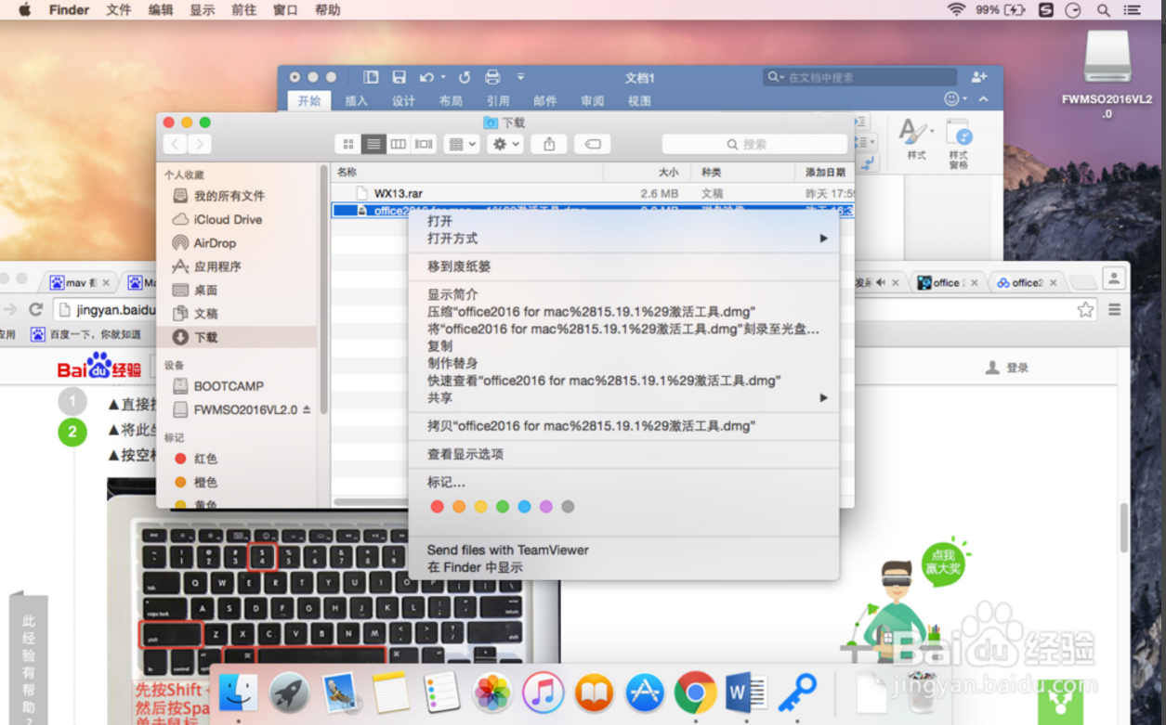Open Word quick access customize dropdown
The width and height of the screenshot is (1166, 725).
point(520,77)
